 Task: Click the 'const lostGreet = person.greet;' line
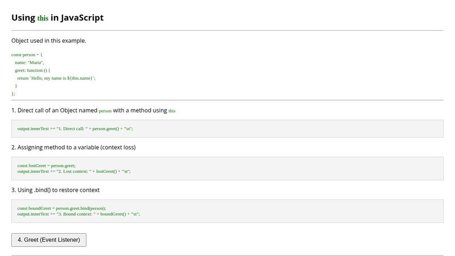(47, 166)
